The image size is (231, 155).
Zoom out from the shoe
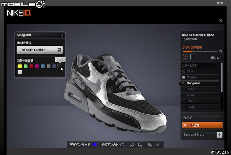coord(157,145)
